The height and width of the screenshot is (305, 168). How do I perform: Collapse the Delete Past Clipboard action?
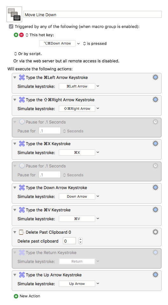pyautogui.click(x=15, y=232)
